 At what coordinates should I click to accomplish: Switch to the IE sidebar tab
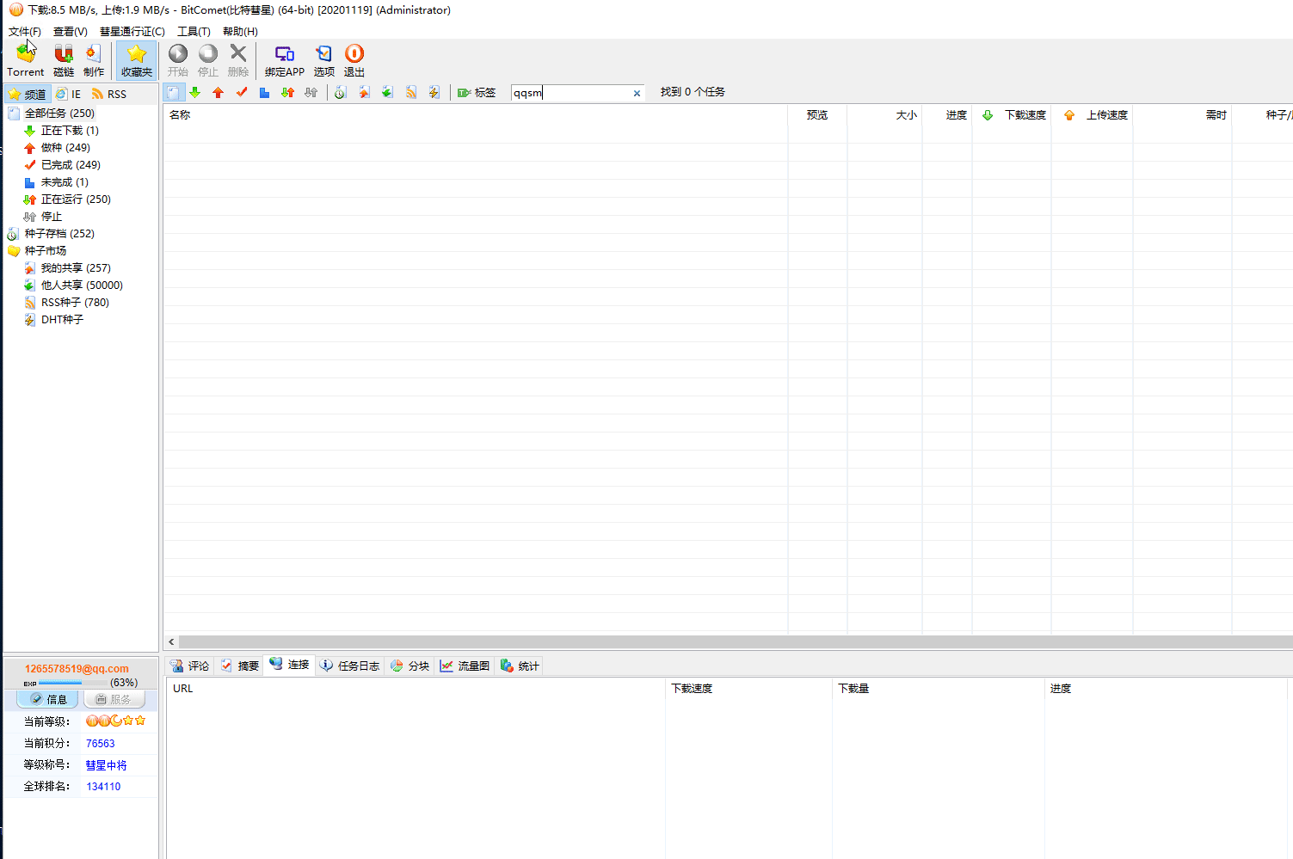tap(69, 94)
